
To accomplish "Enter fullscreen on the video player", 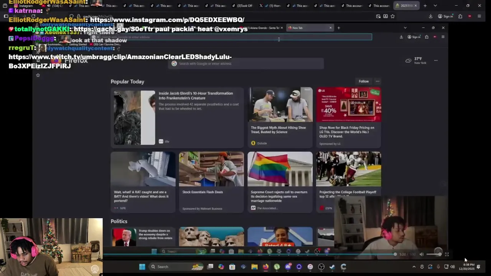I will click(447, 254).
